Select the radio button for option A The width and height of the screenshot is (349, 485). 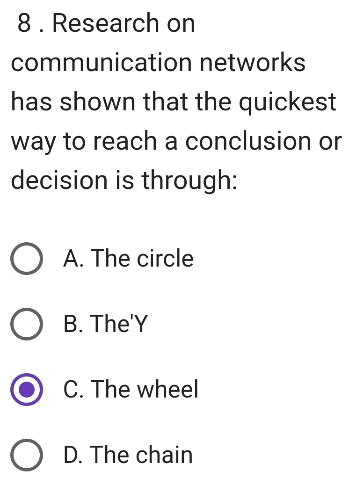pyautogui.click(x=27, y=259)
